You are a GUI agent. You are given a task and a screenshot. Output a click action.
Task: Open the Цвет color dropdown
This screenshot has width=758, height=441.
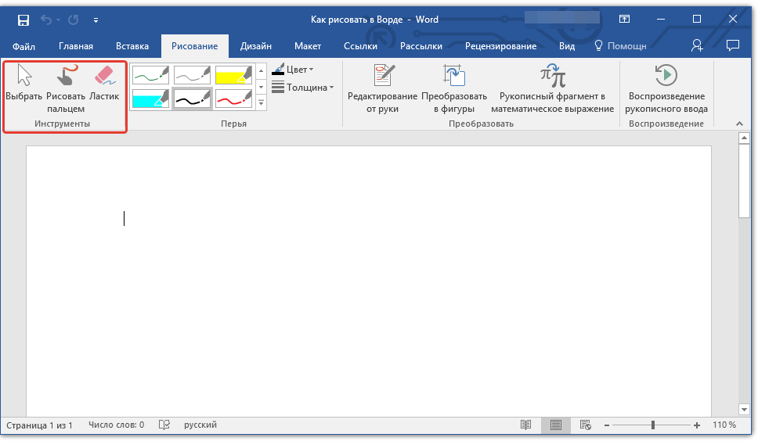(292, 70)
